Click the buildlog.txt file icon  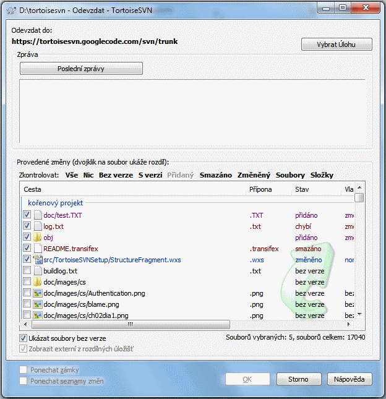38,271
